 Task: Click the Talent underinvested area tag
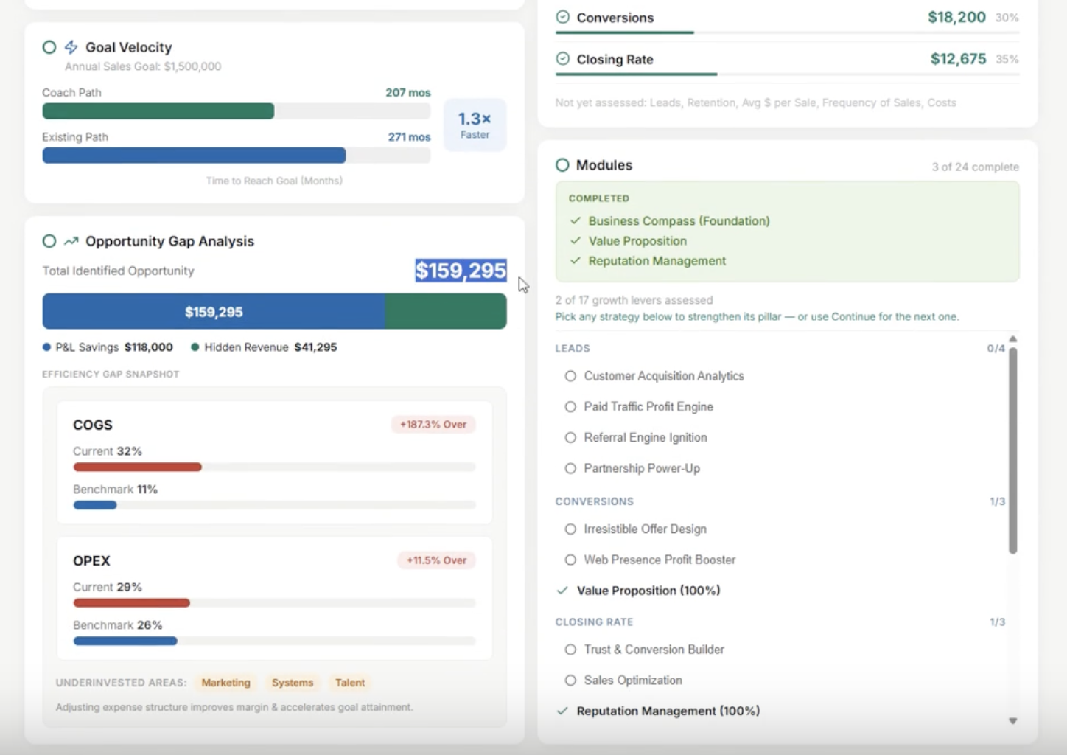coord(350,683)
